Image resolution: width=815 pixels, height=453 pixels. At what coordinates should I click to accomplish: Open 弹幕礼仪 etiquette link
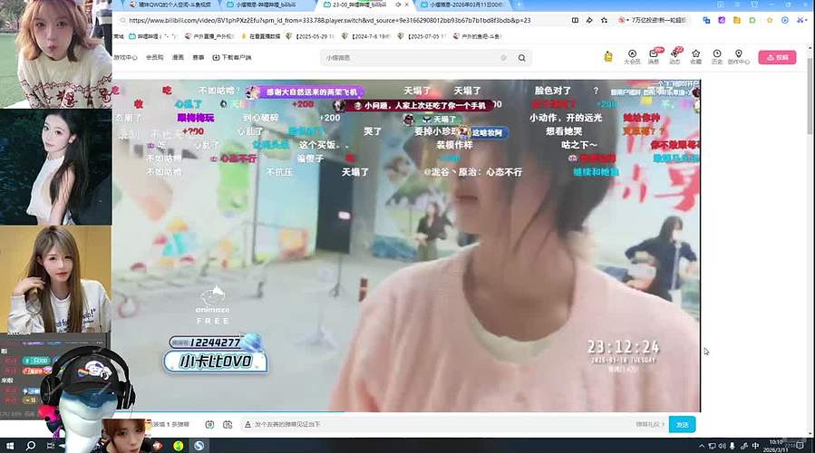tap(650, 424)
